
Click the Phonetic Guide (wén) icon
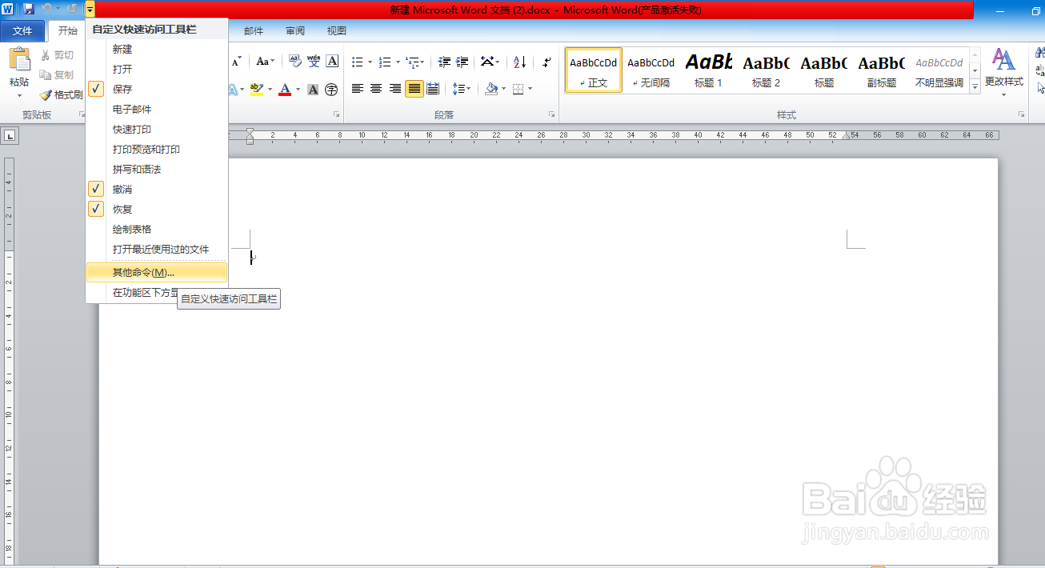(x=314, y=62)
